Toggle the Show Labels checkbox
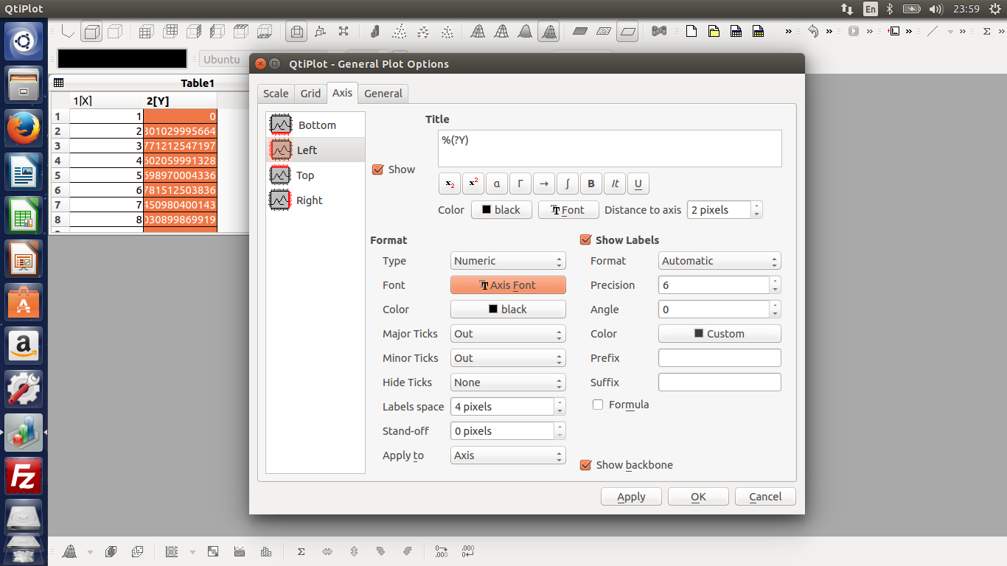1007x566 pixels. pyautogui.click(x=586, y=240)
